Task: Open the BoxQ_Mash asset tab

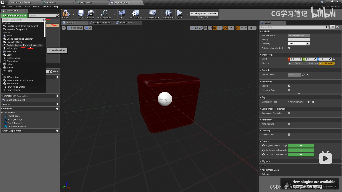Action: point(86,2)
